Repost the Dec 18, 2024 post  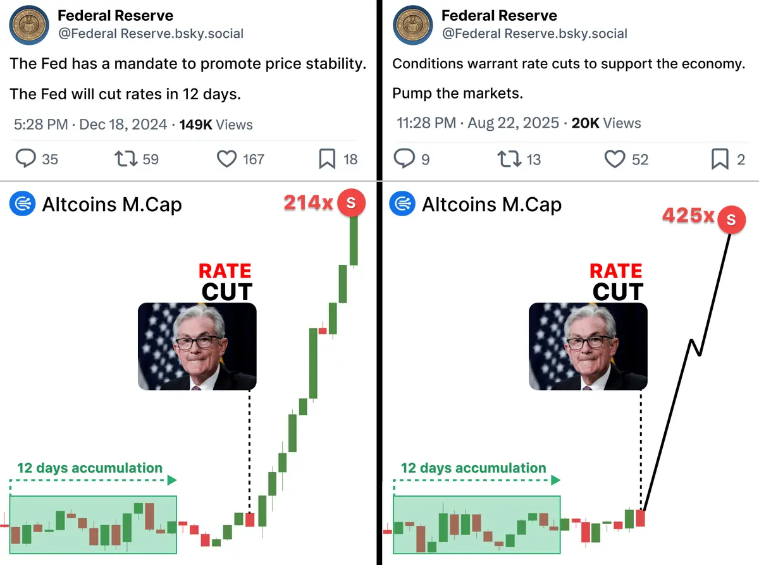[x=126, y=159]
